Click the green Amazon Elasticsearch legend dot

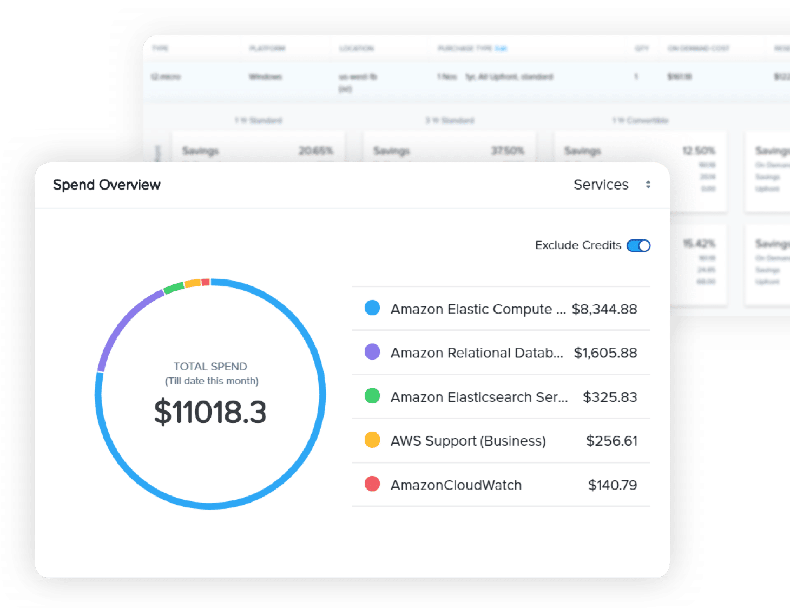pos(372,396)
